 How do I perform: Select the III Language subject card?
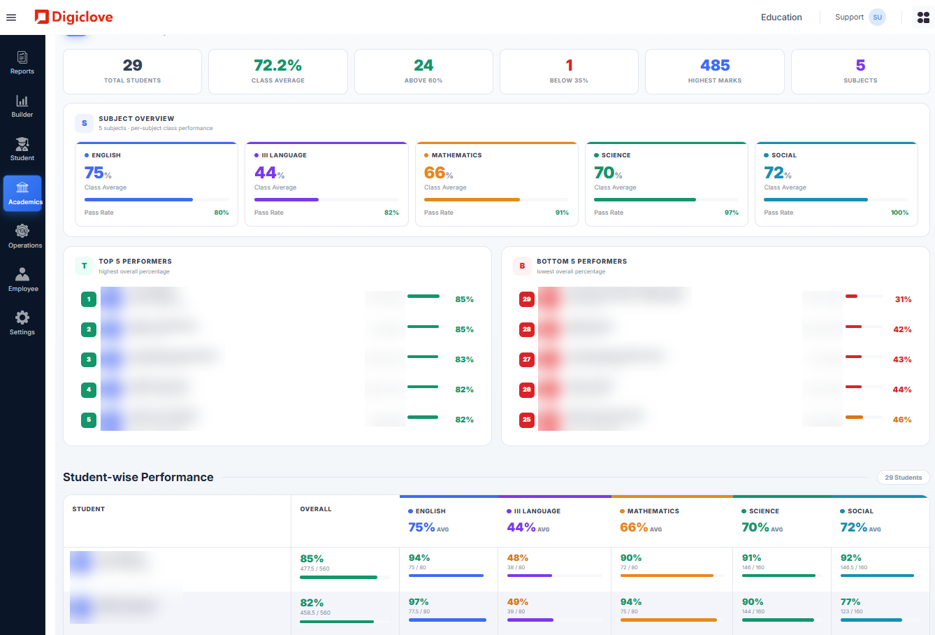pyautogui.click(x=326, y=185)
